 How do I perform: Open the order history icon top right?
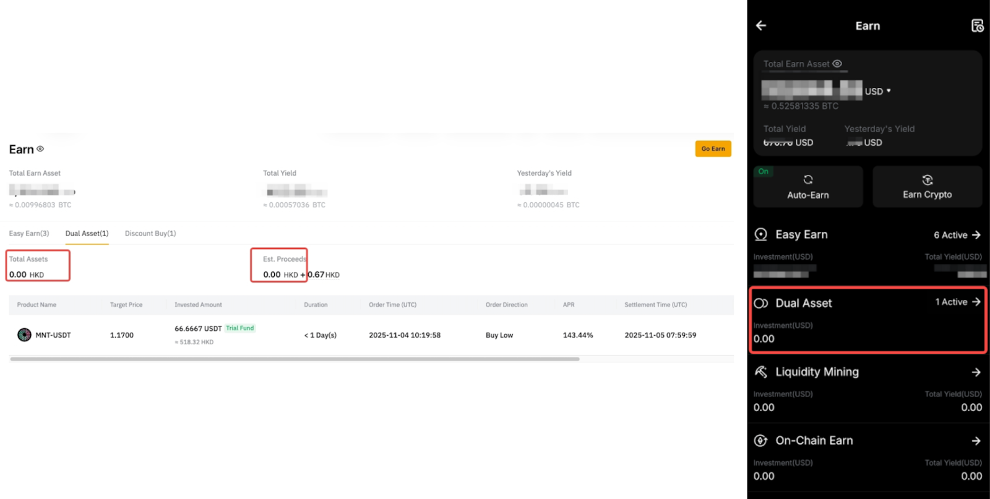(x=977, y=25)
